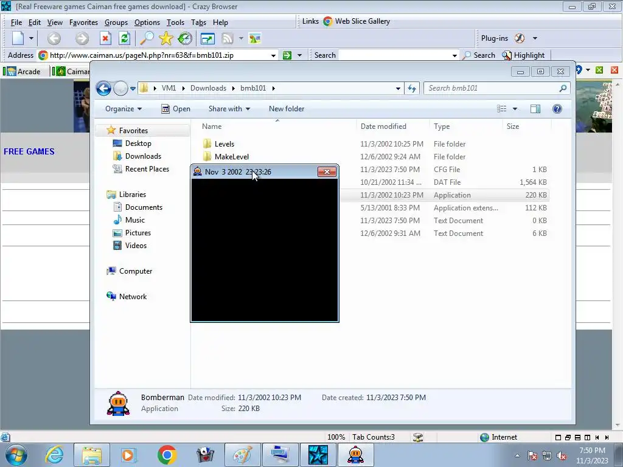623x467 pixels.
Task: Click the Explorer refresh button beside path
Action: (412, 88)
